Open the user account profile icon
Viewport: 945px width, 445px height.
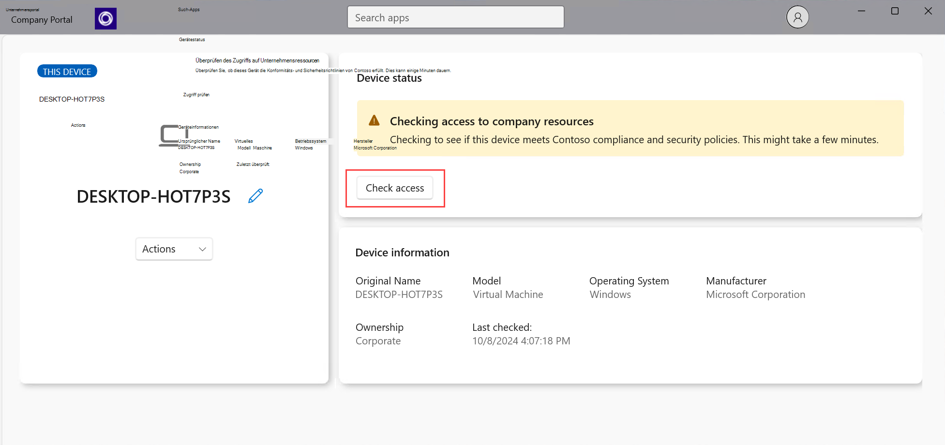[797, 17]
